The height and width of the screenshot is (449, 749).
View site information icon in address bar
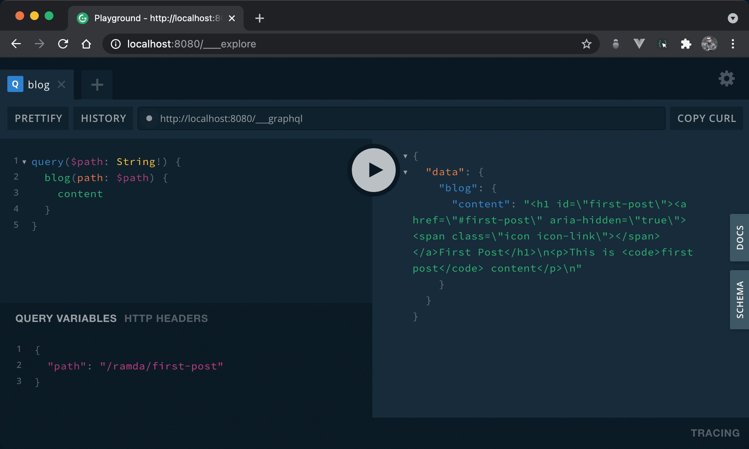pos(116,44)
